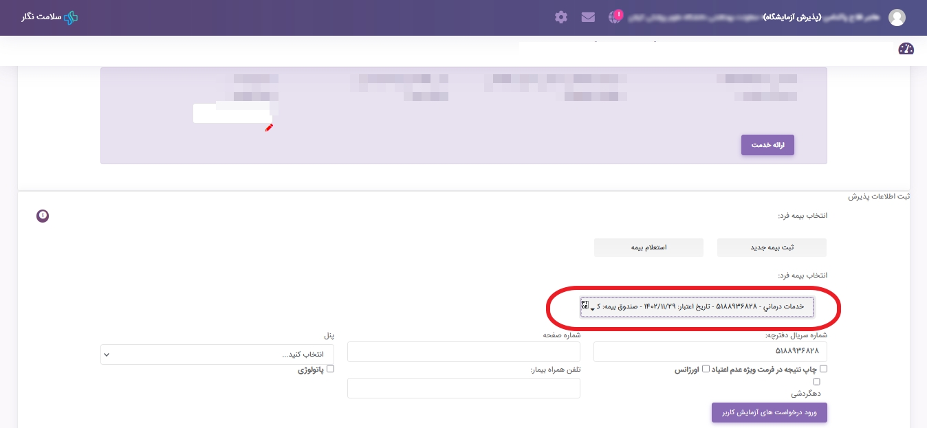Click the Salamat Negar logo

coord(50,17)
